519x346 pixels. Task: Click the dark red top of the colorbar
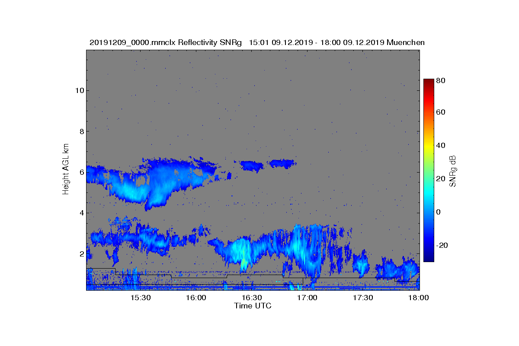pos(429,81)
